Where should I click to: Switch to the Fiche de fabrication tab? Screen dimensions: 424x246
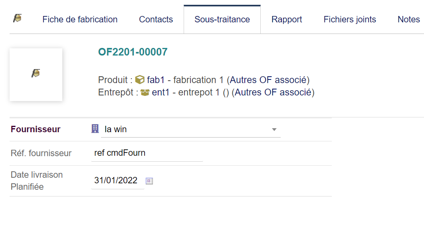pos(80,20)
